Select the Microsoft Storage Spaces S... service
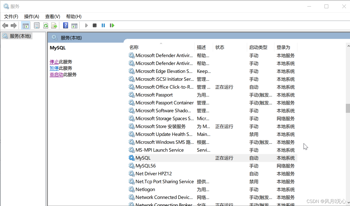Viewport: 350px width, 206px height. pyautogui.click(x=212, y=118)
